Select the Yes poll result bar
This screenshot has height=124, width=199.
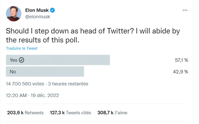58,60
